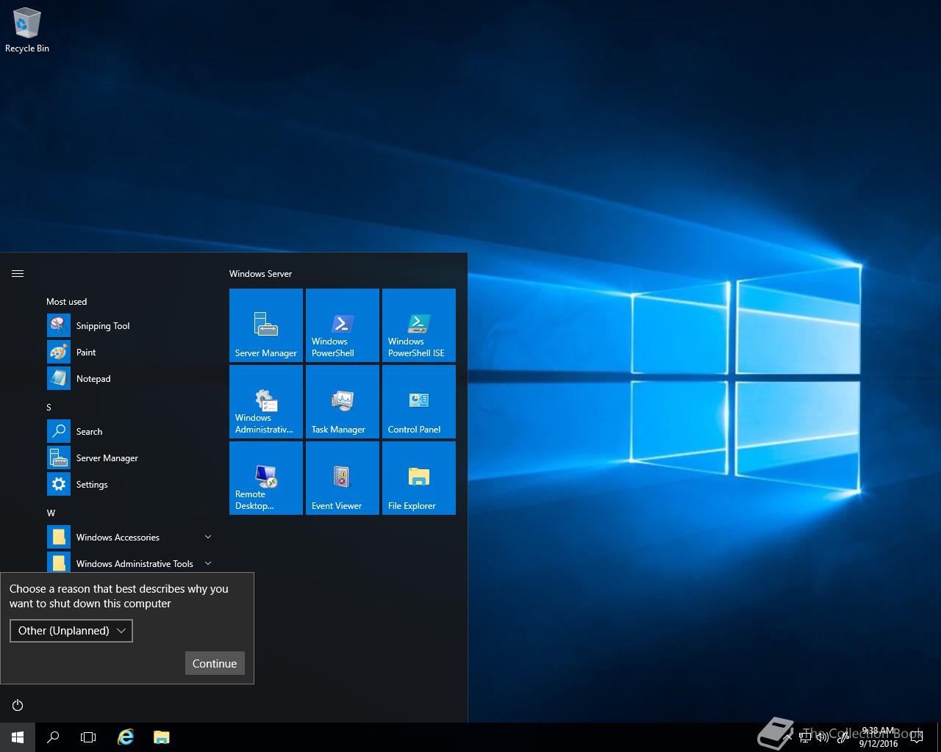Click the 'S' letter heading in the apps list
Viewport: 941px width, 752px height.
click(x=49, y=408)
